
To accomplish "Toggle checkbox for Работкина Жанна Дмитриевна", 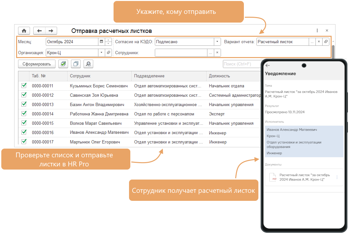I will 24,114.
